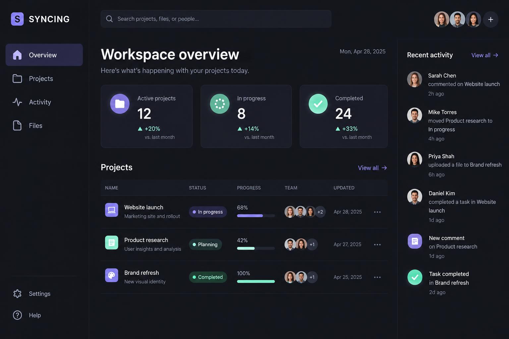The width and height of the screenshot is (509, 339).
Task: Click Daniel Kim's avatar in Recent activity
Action: (x=415, y=197)
